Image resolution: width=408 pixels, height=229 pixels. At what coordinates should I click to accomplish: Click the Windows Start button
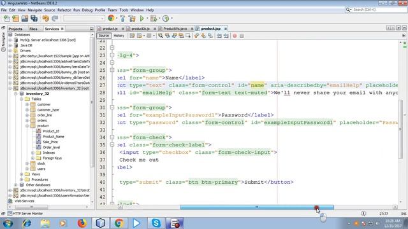[8, 223]
